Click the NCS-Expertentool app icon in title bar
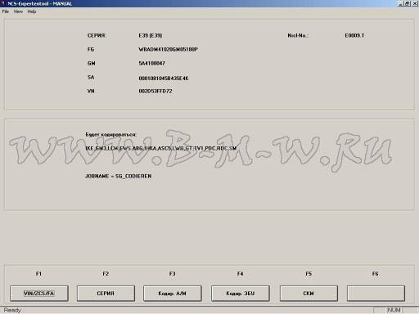The height and width of the screenshot is (314, 419). pyautogui.click(x=3, y=3)
